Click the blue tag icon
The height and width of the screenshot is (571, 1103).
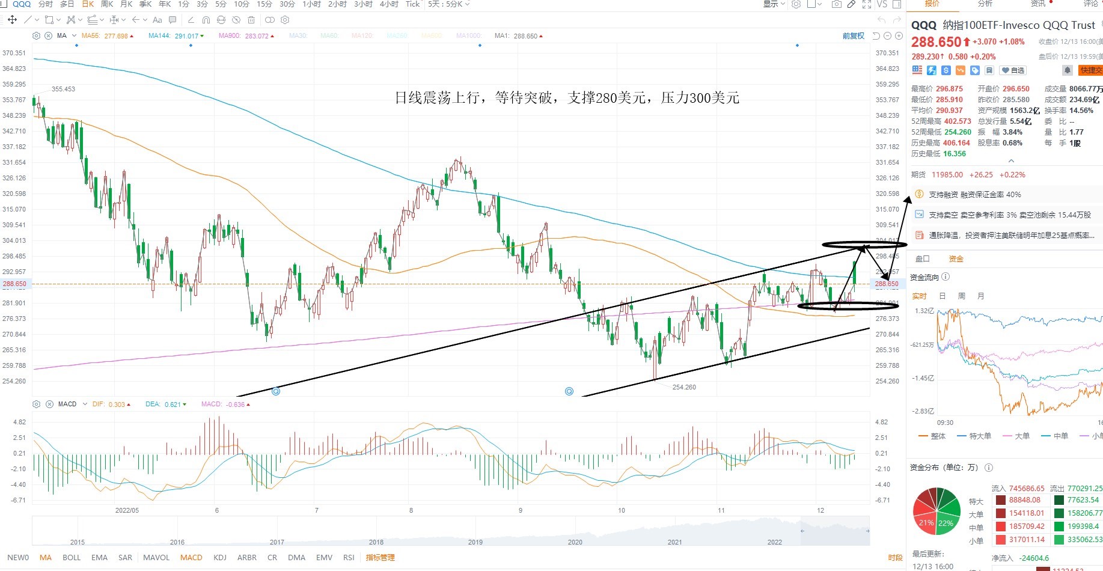point(975,70)
